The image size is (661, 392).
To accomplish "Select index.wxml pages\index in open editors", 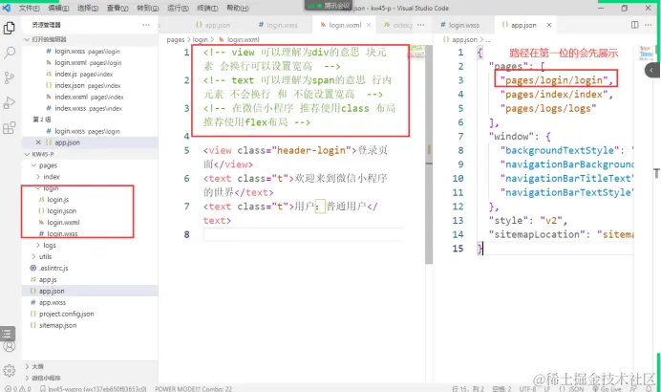I will click(90, 97).
